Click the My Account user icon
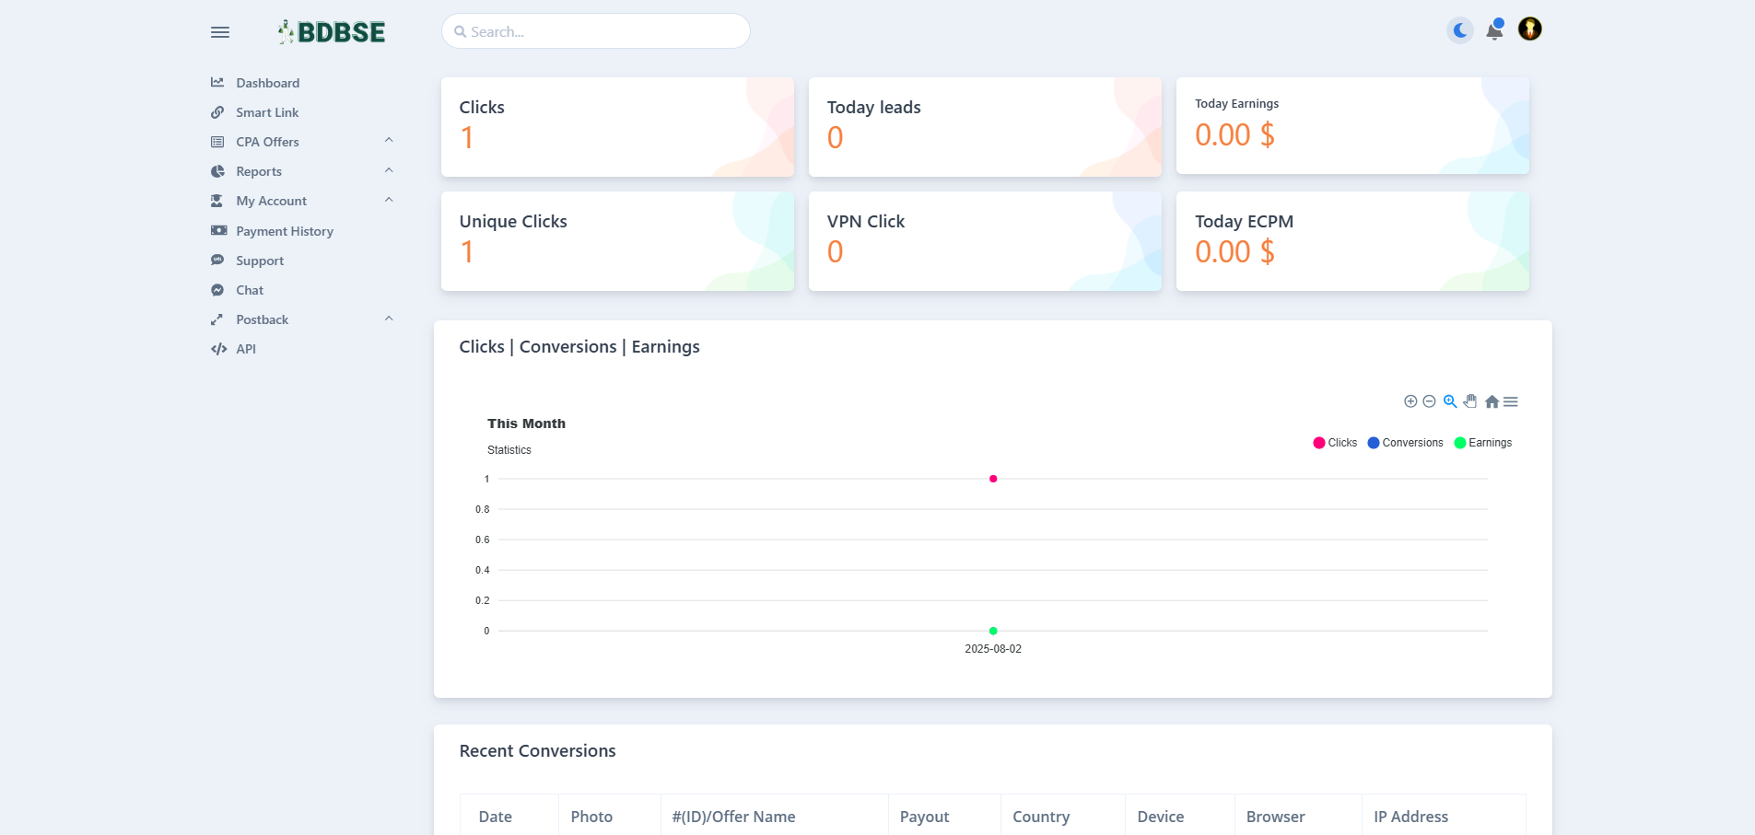The image size is (1755, 835). (x=217, y=201)
